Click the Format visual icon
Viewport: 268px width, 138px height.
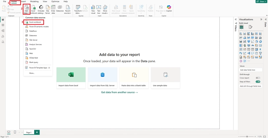[x=250, y=27]
